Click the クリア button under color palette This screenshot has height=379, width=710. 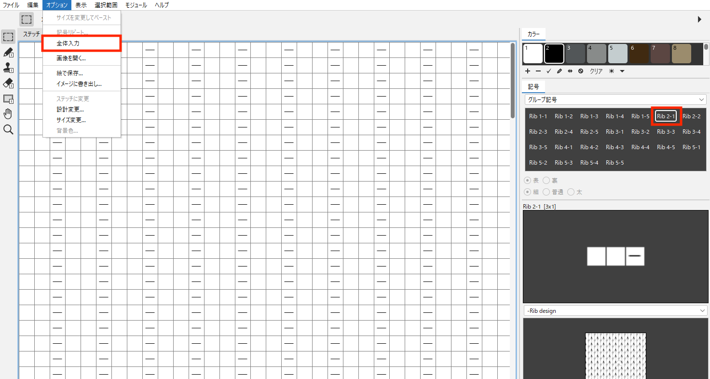[x=596, y=71]
